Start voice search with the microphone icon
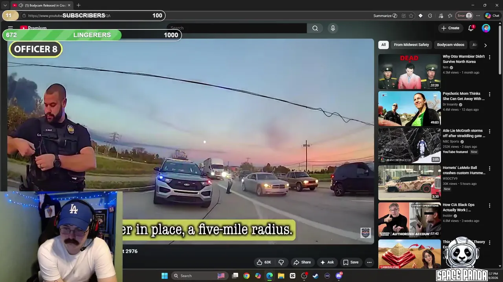The image size is (503, 282). 333,28
